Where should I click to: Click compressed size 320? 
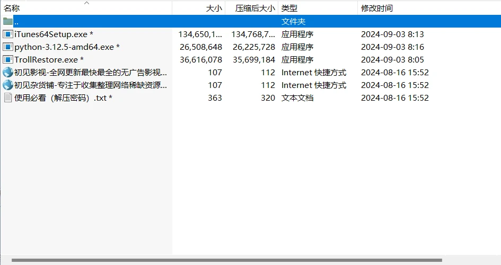(x=268, y=98)
